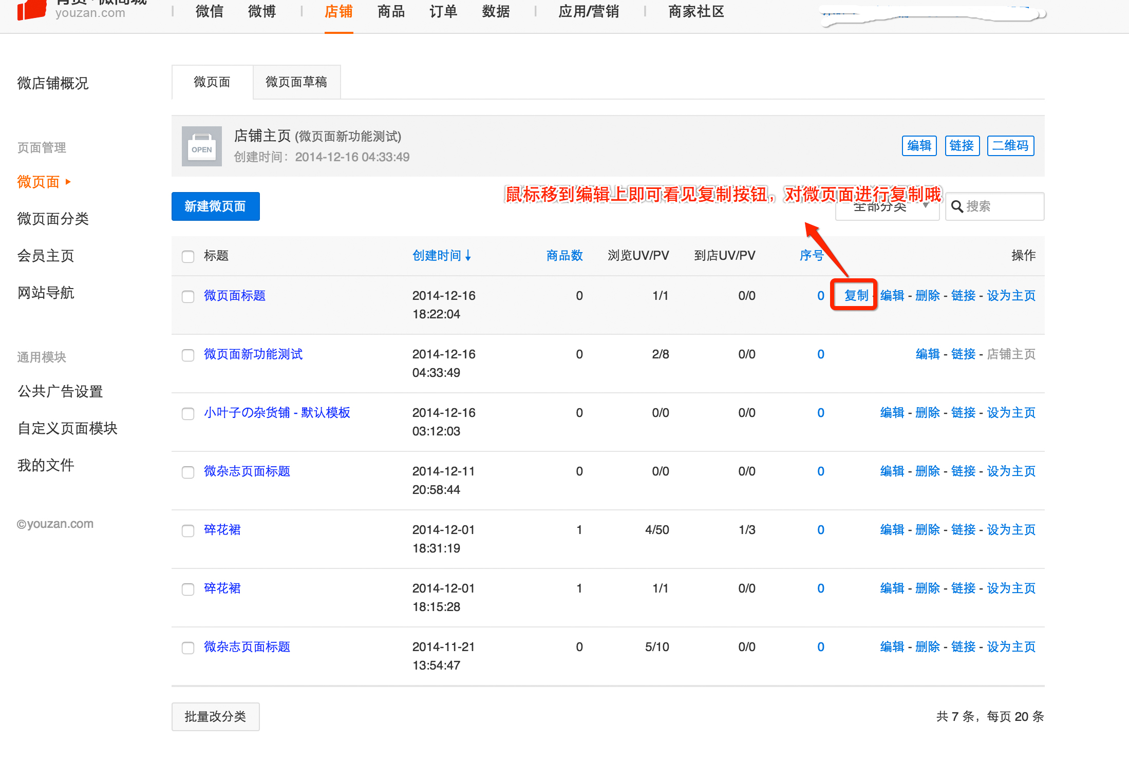
Task: Open the 微页面标题 page link
Action: click(x=235, y=295)
